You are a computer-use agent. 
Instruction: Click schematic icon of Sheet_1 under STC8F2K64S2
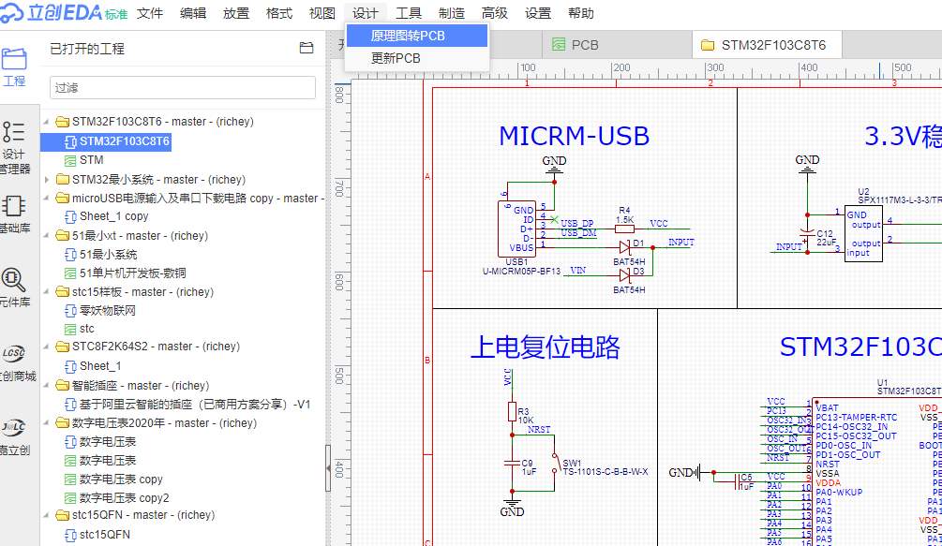(x=70, y=366)
